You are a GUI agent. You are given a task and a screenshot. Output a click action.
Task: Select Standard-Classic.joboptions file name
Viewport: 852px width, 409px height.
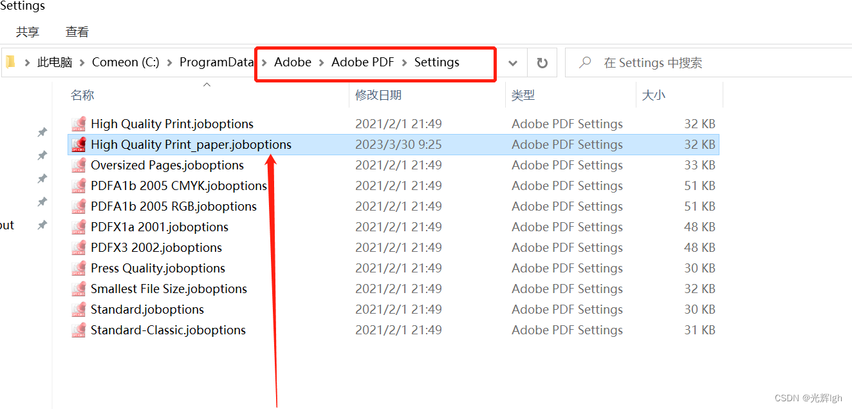[x=168, y=330]
